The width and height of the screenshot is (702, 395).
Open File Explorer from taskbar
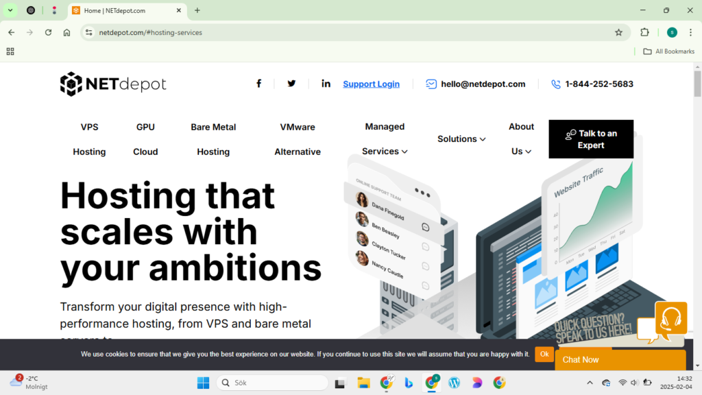pyautogui.click(x=363, y=383)
